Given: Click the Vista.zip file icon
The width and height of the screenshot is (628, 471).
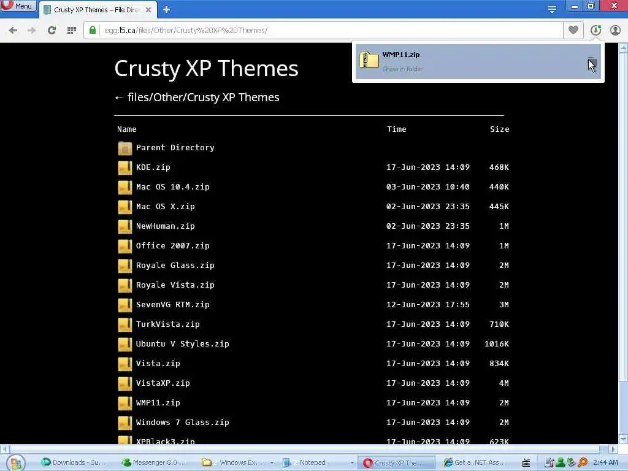Looking at the screenshot, I should [x=125, y=364].
